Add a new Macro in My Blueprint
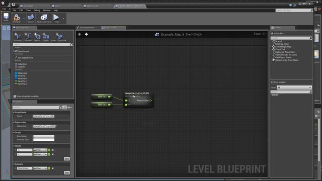 (x=37, y=37)
